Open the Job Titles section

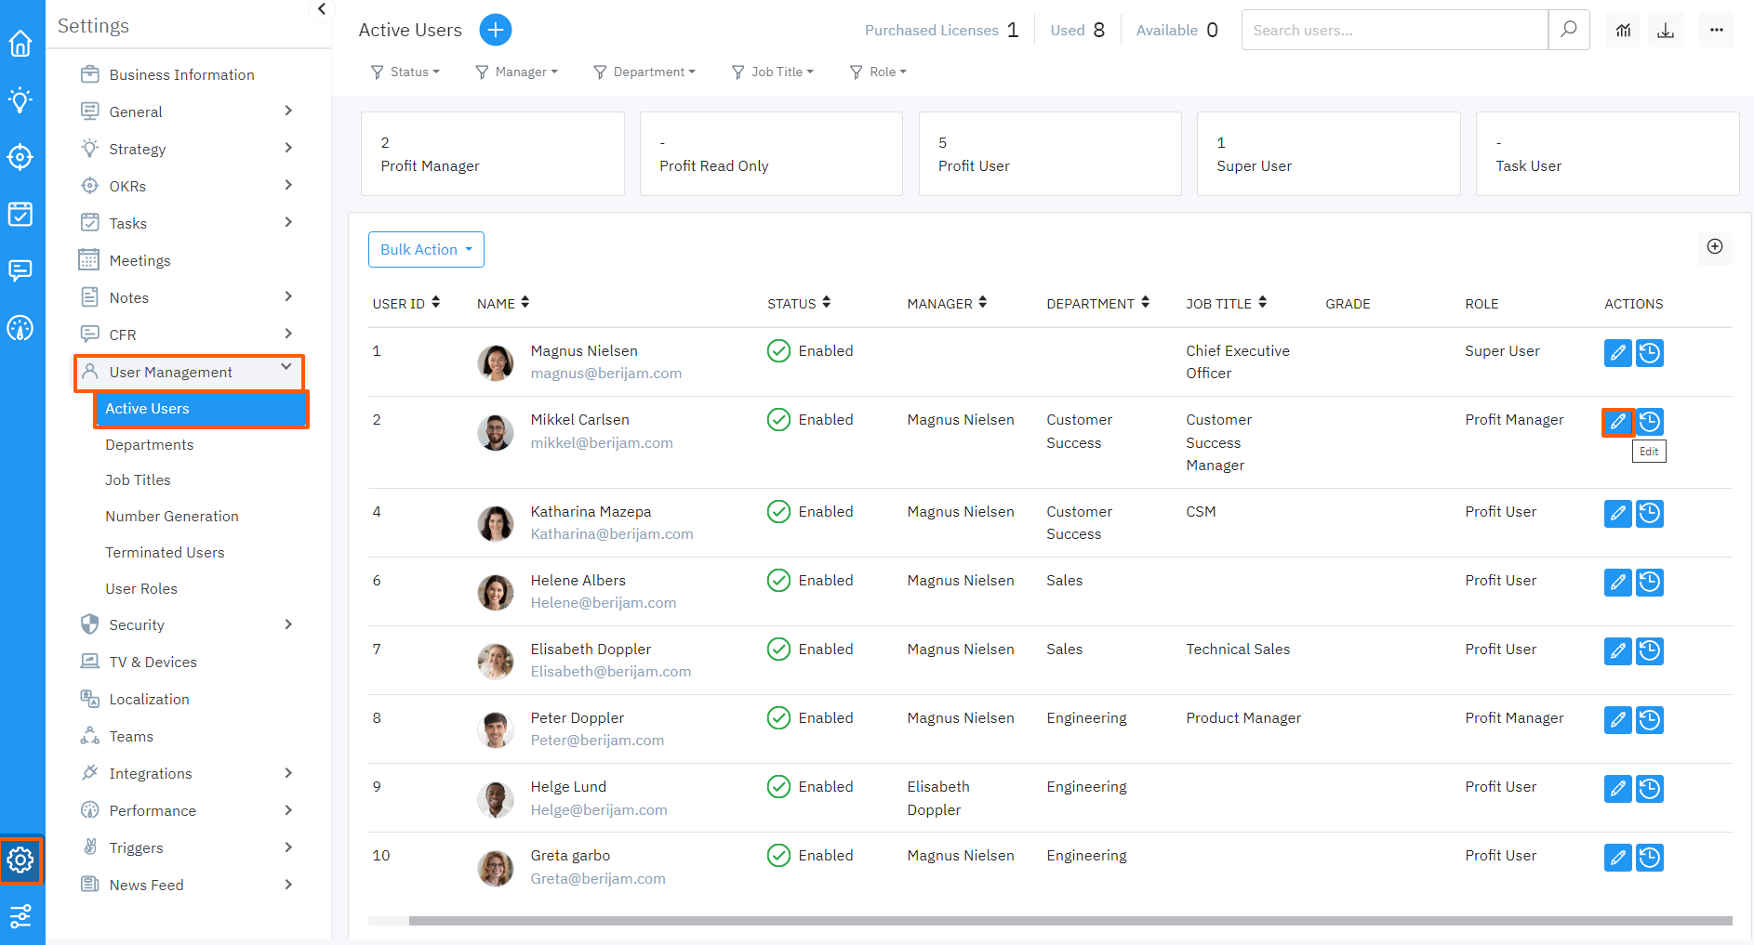[x=138, y=479]
